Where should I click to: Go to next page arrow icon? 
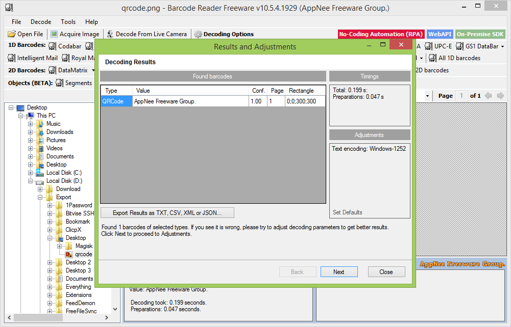click(500, 96)
